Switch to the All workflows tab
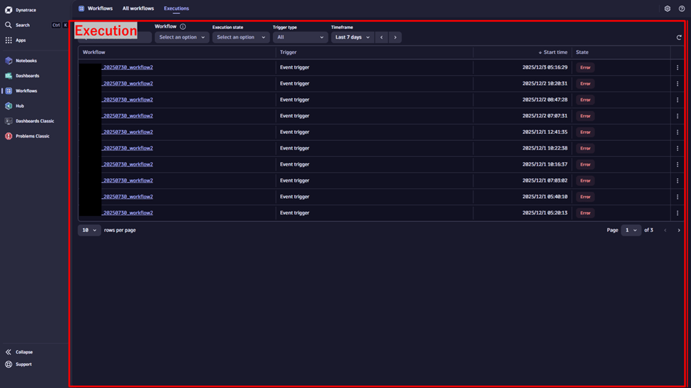Viewport: 691px width, 388px height. pyautogui.click(x=138, y=9)
